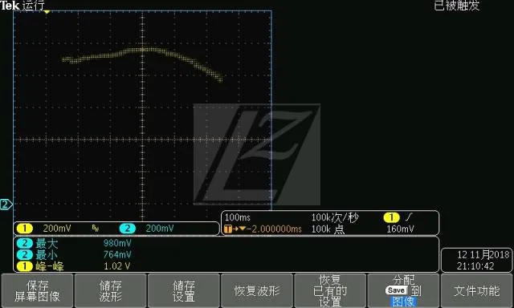Click the date 12 11月2018 readout
This screenshot has height=308, width=514.
click(x=483, y=254)
